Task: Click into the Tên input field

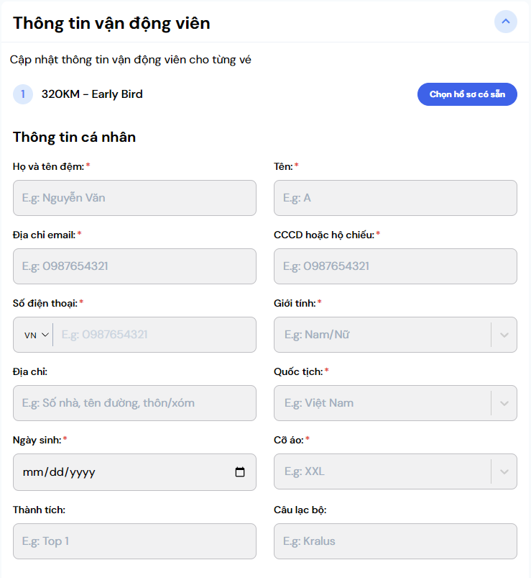Action: point(395,198)
